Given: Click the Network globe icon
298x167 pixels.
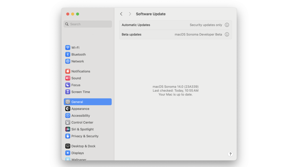Looking at the screenshot, I should [68, 61].
